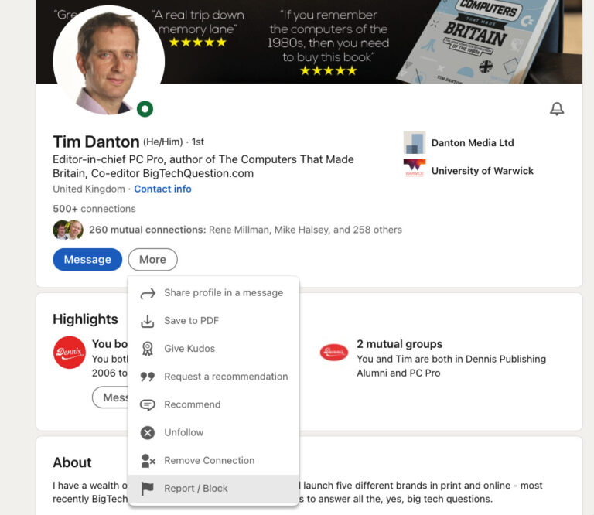Click the speech bubble Recommend icon
The width and height of the screenshot is (594, 515).
[148, 404]
